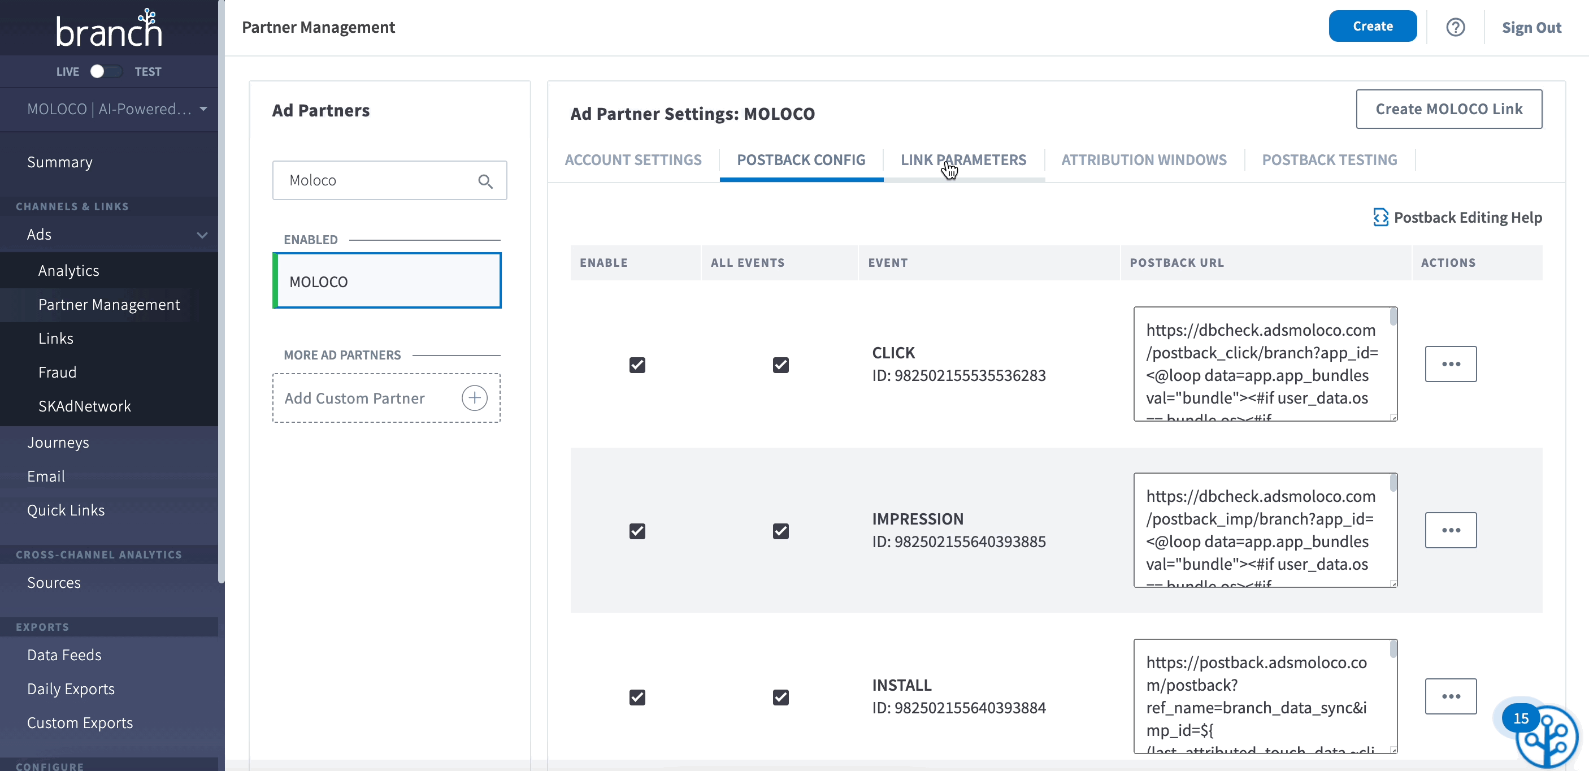
Task: Click the help question mark icon
Action: [1455, 27]
